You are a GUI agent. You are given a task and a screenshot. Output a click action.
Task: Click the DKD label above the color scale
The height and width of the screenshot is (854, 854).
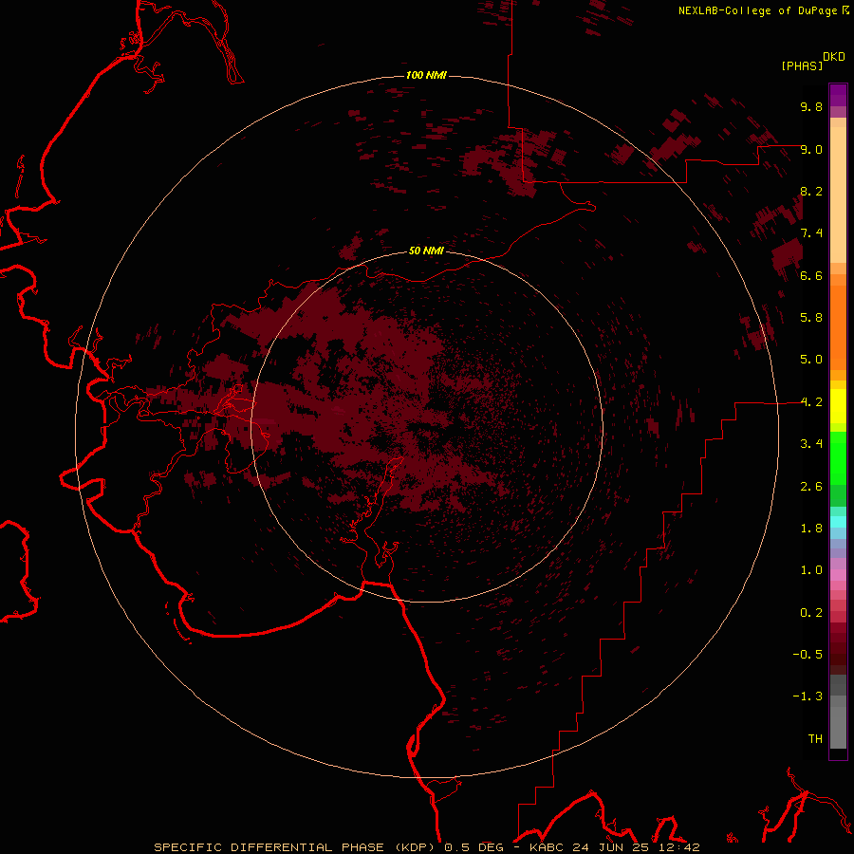tap(834, 57)
